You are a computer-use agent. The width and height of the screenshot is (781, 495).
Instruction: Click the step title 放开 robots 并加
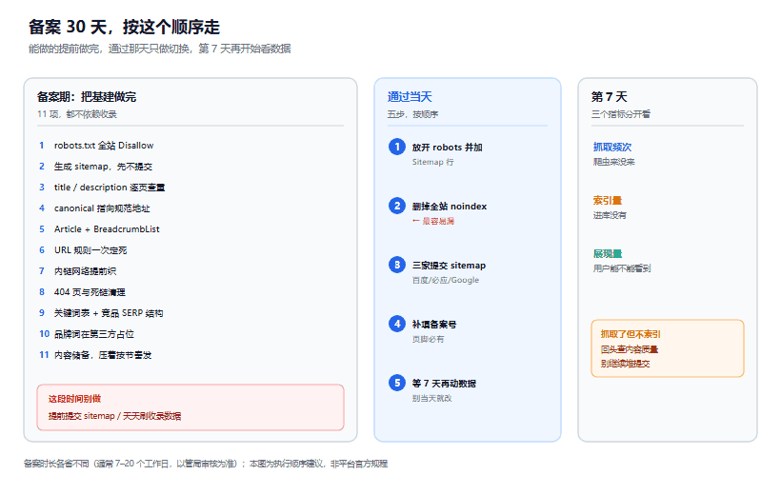[x=448, y=148]
